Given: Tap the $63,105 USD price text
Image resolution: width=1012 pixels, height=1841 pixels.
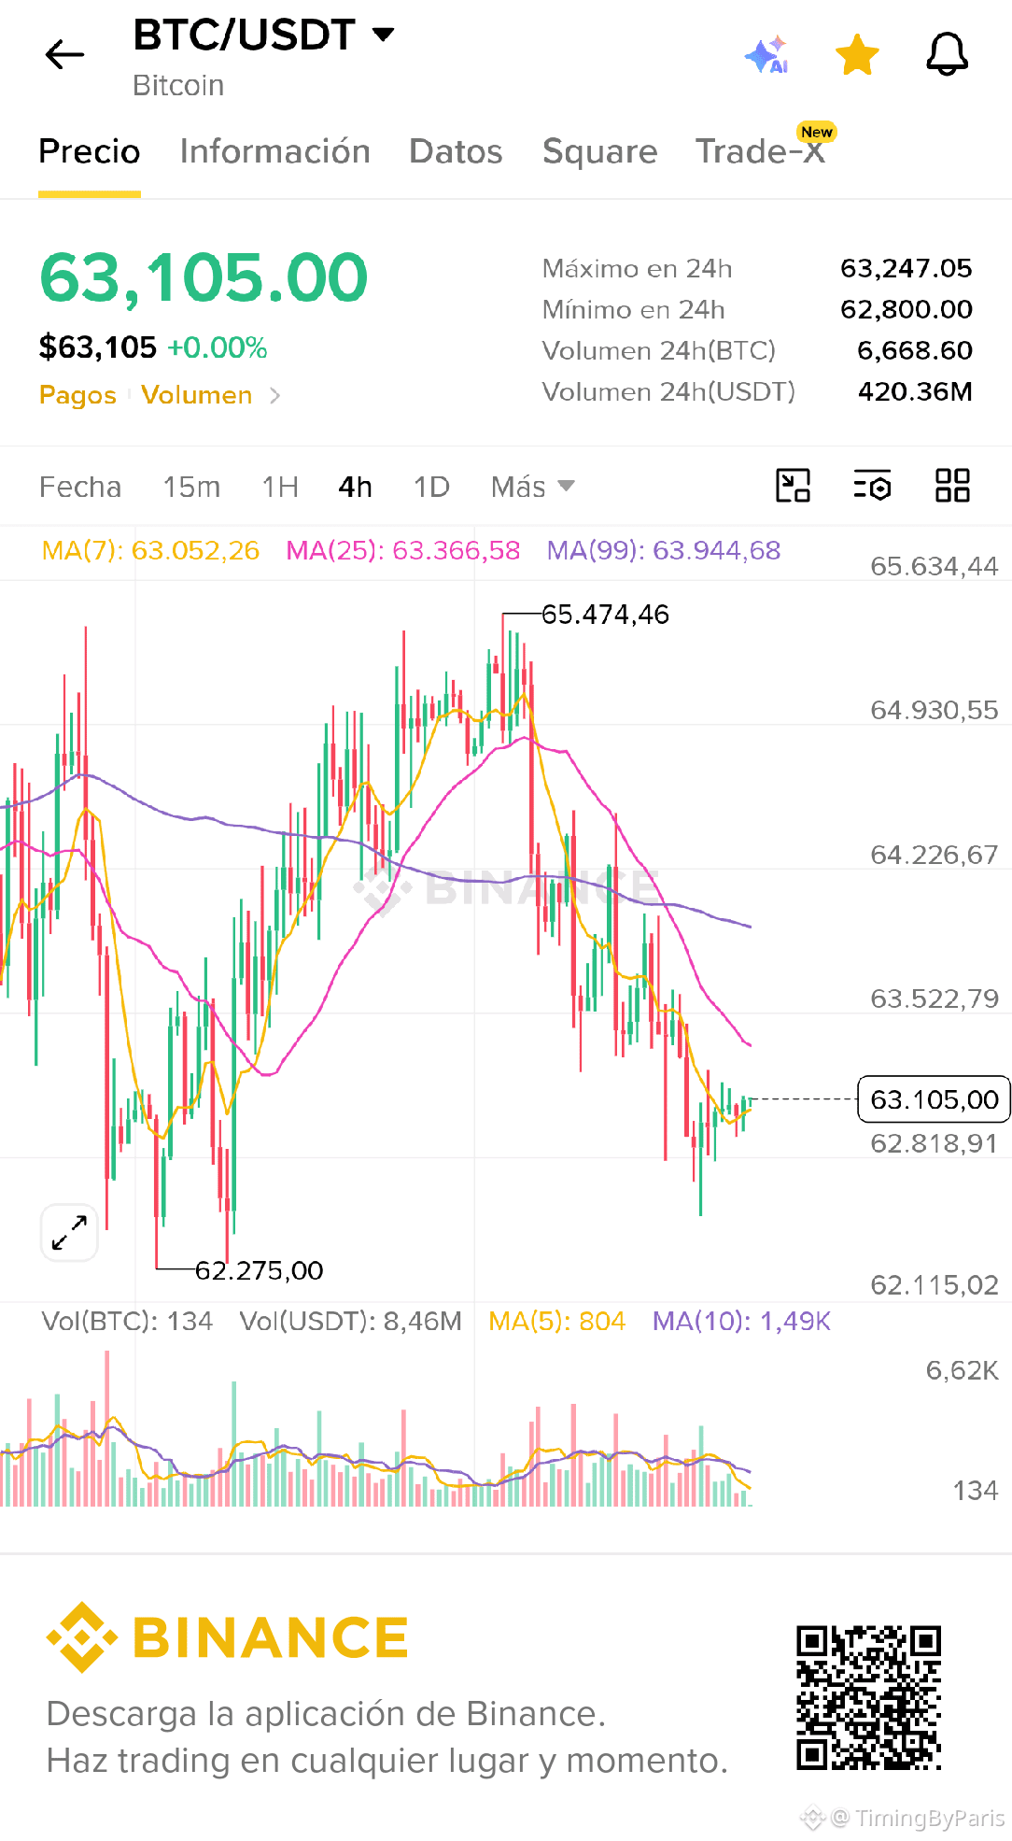Looking at the screenshot, I should pyautogui.click(x=97, y=347).
